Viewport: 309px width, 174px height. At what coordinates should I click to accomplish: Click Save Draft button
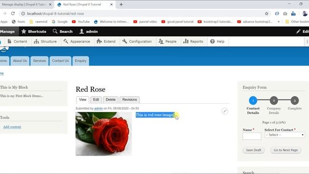253,150
